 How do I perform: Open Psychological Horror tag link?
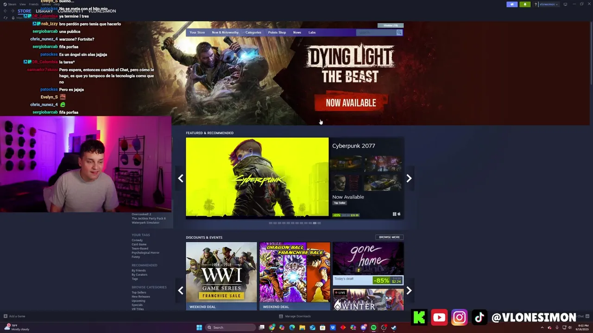coord(145,253)
